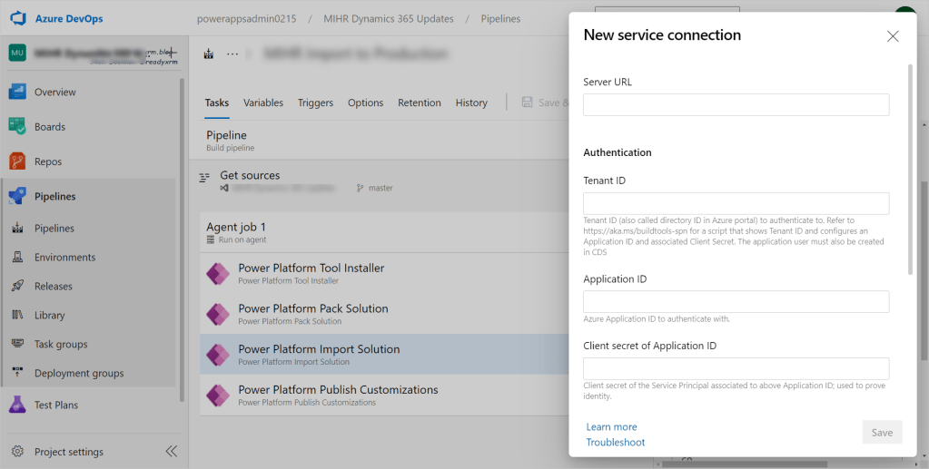The height and width of the screenshot is (469, 929).
Task: Click the Tenant ID text field
Action: point(736,203)
